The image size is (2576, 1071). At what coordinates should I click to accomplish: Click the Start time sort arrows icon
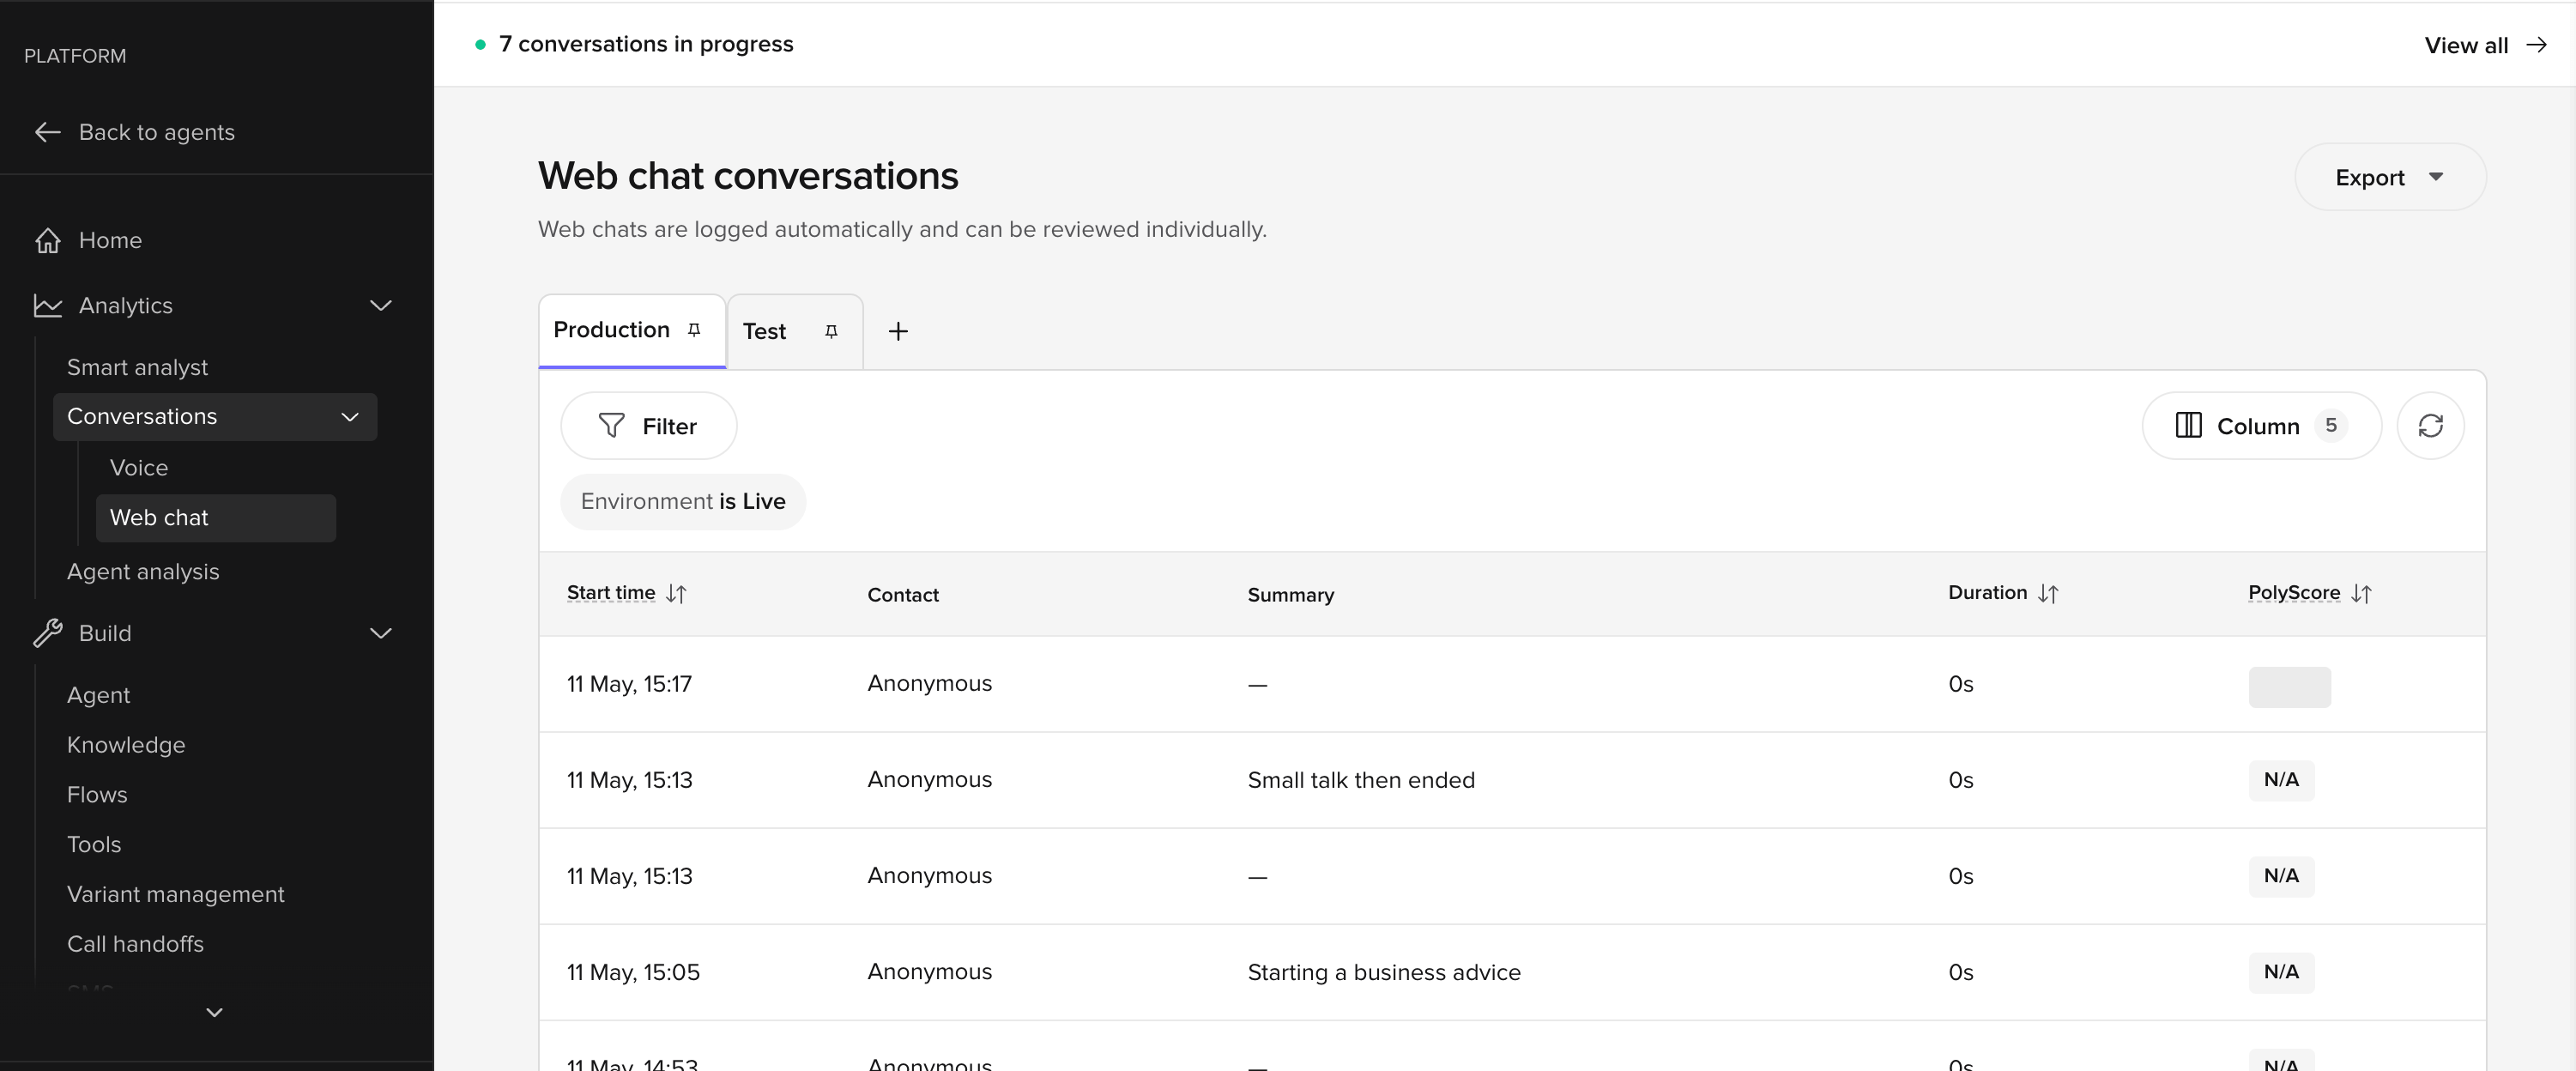676,594
